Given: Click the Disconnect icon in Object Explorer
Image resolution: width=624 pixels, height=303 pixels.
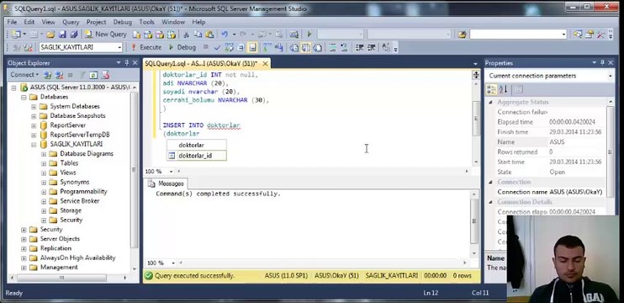Looking at the screenshot, I should point(60,75).
